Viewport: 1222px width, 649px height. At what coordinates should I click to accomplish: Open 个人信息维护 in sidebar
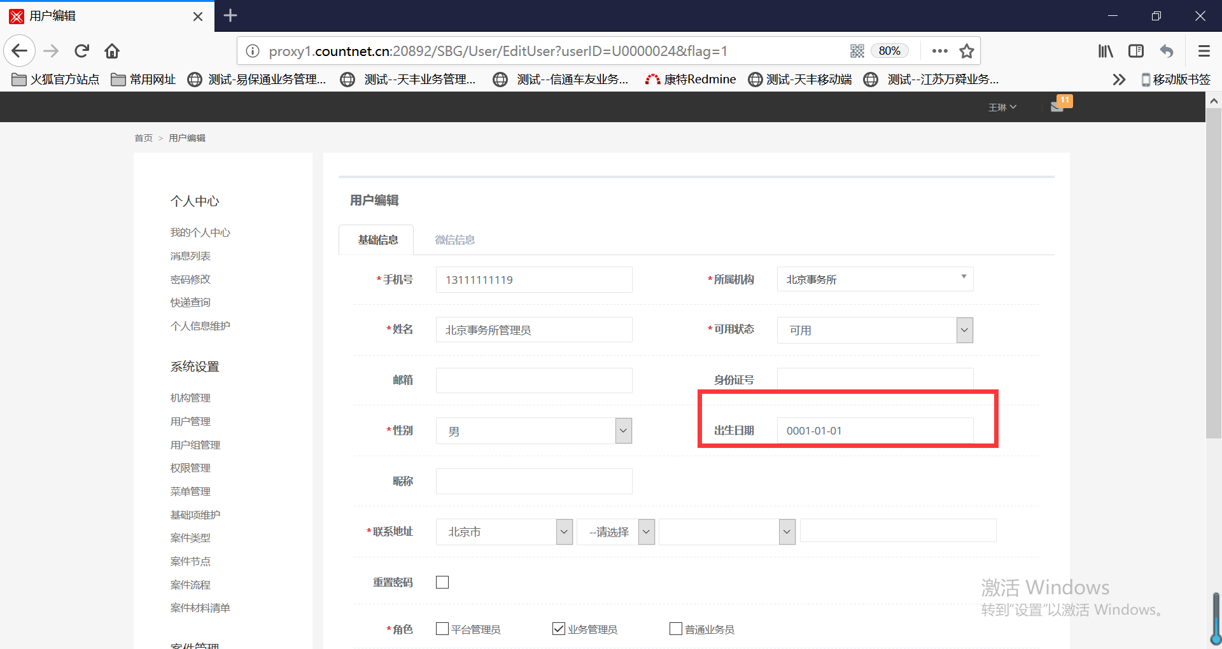pyautogui.click(x=200, y=326)
